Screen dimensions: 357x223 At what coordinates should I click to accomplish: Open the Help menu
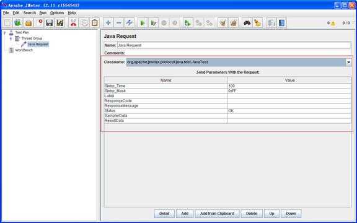click(72, 13)
